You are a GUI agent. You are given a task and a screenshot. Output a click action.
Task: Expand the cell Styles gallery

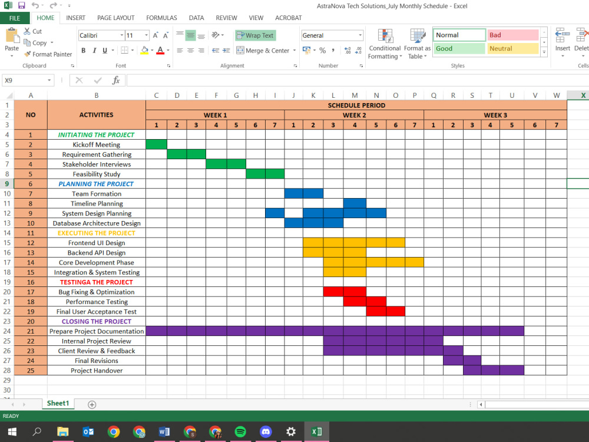pyautogui.click(x=544, y=52)
